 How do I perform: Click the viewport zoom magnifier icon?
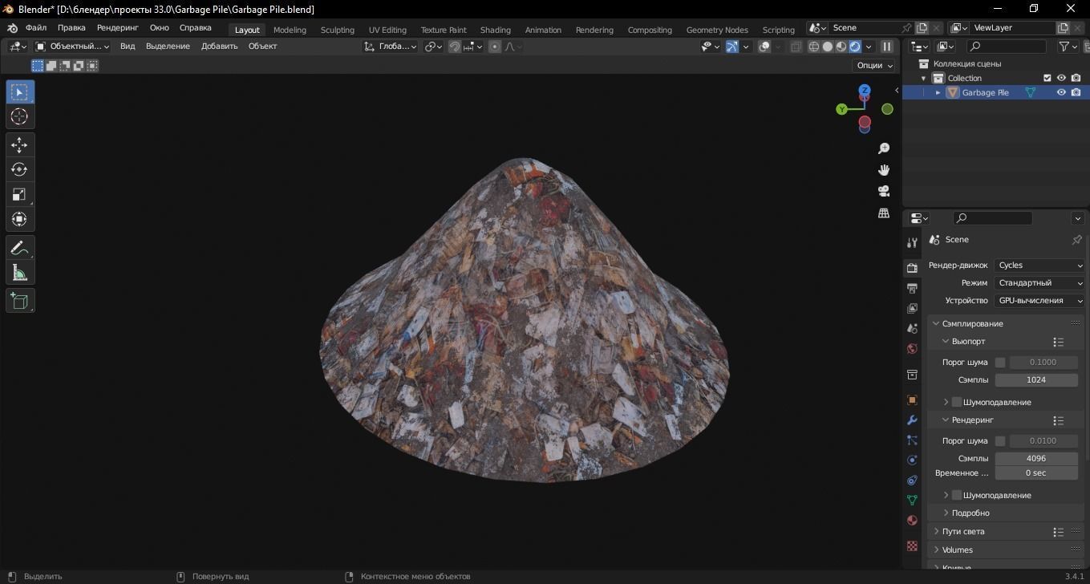(x=884, y=148)
